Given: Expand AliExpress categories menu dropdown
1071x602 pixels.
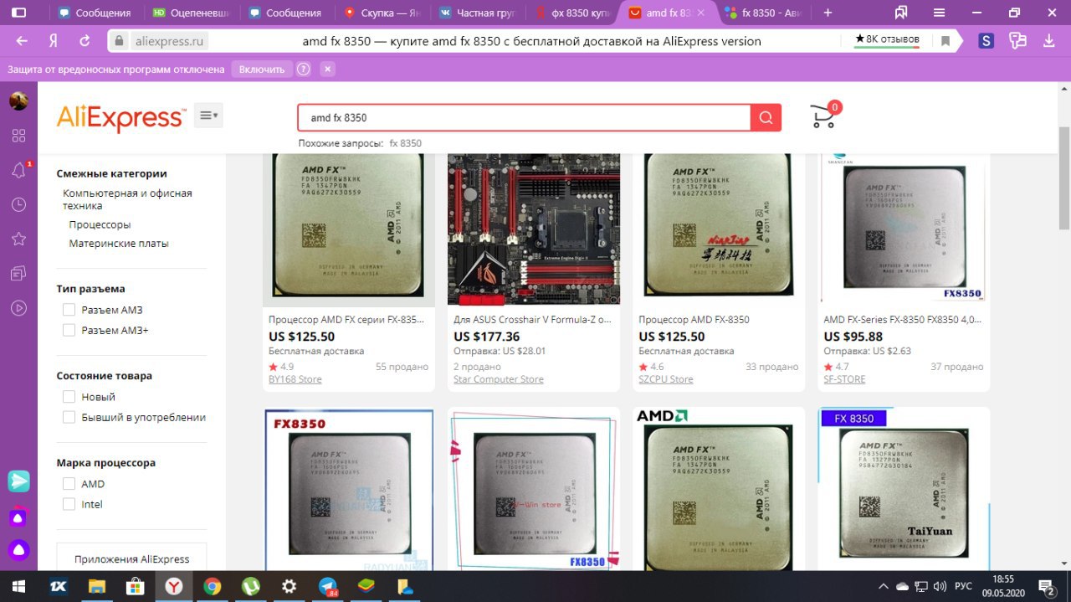Looking at the screenshot, I should 208,116.
